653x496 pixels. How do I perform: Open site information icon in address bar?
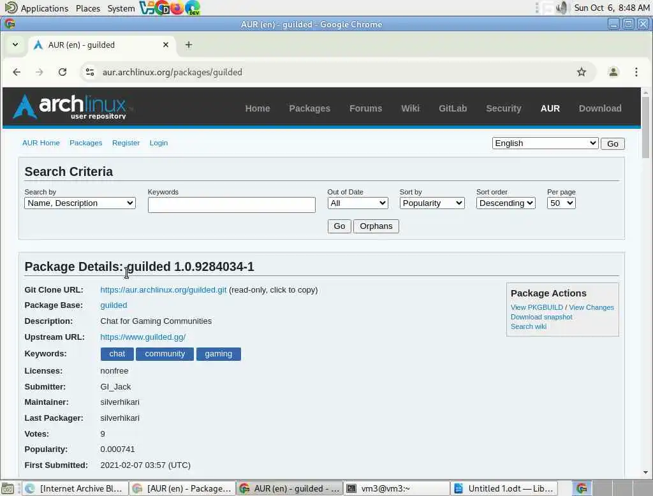(x=90, y=72)
